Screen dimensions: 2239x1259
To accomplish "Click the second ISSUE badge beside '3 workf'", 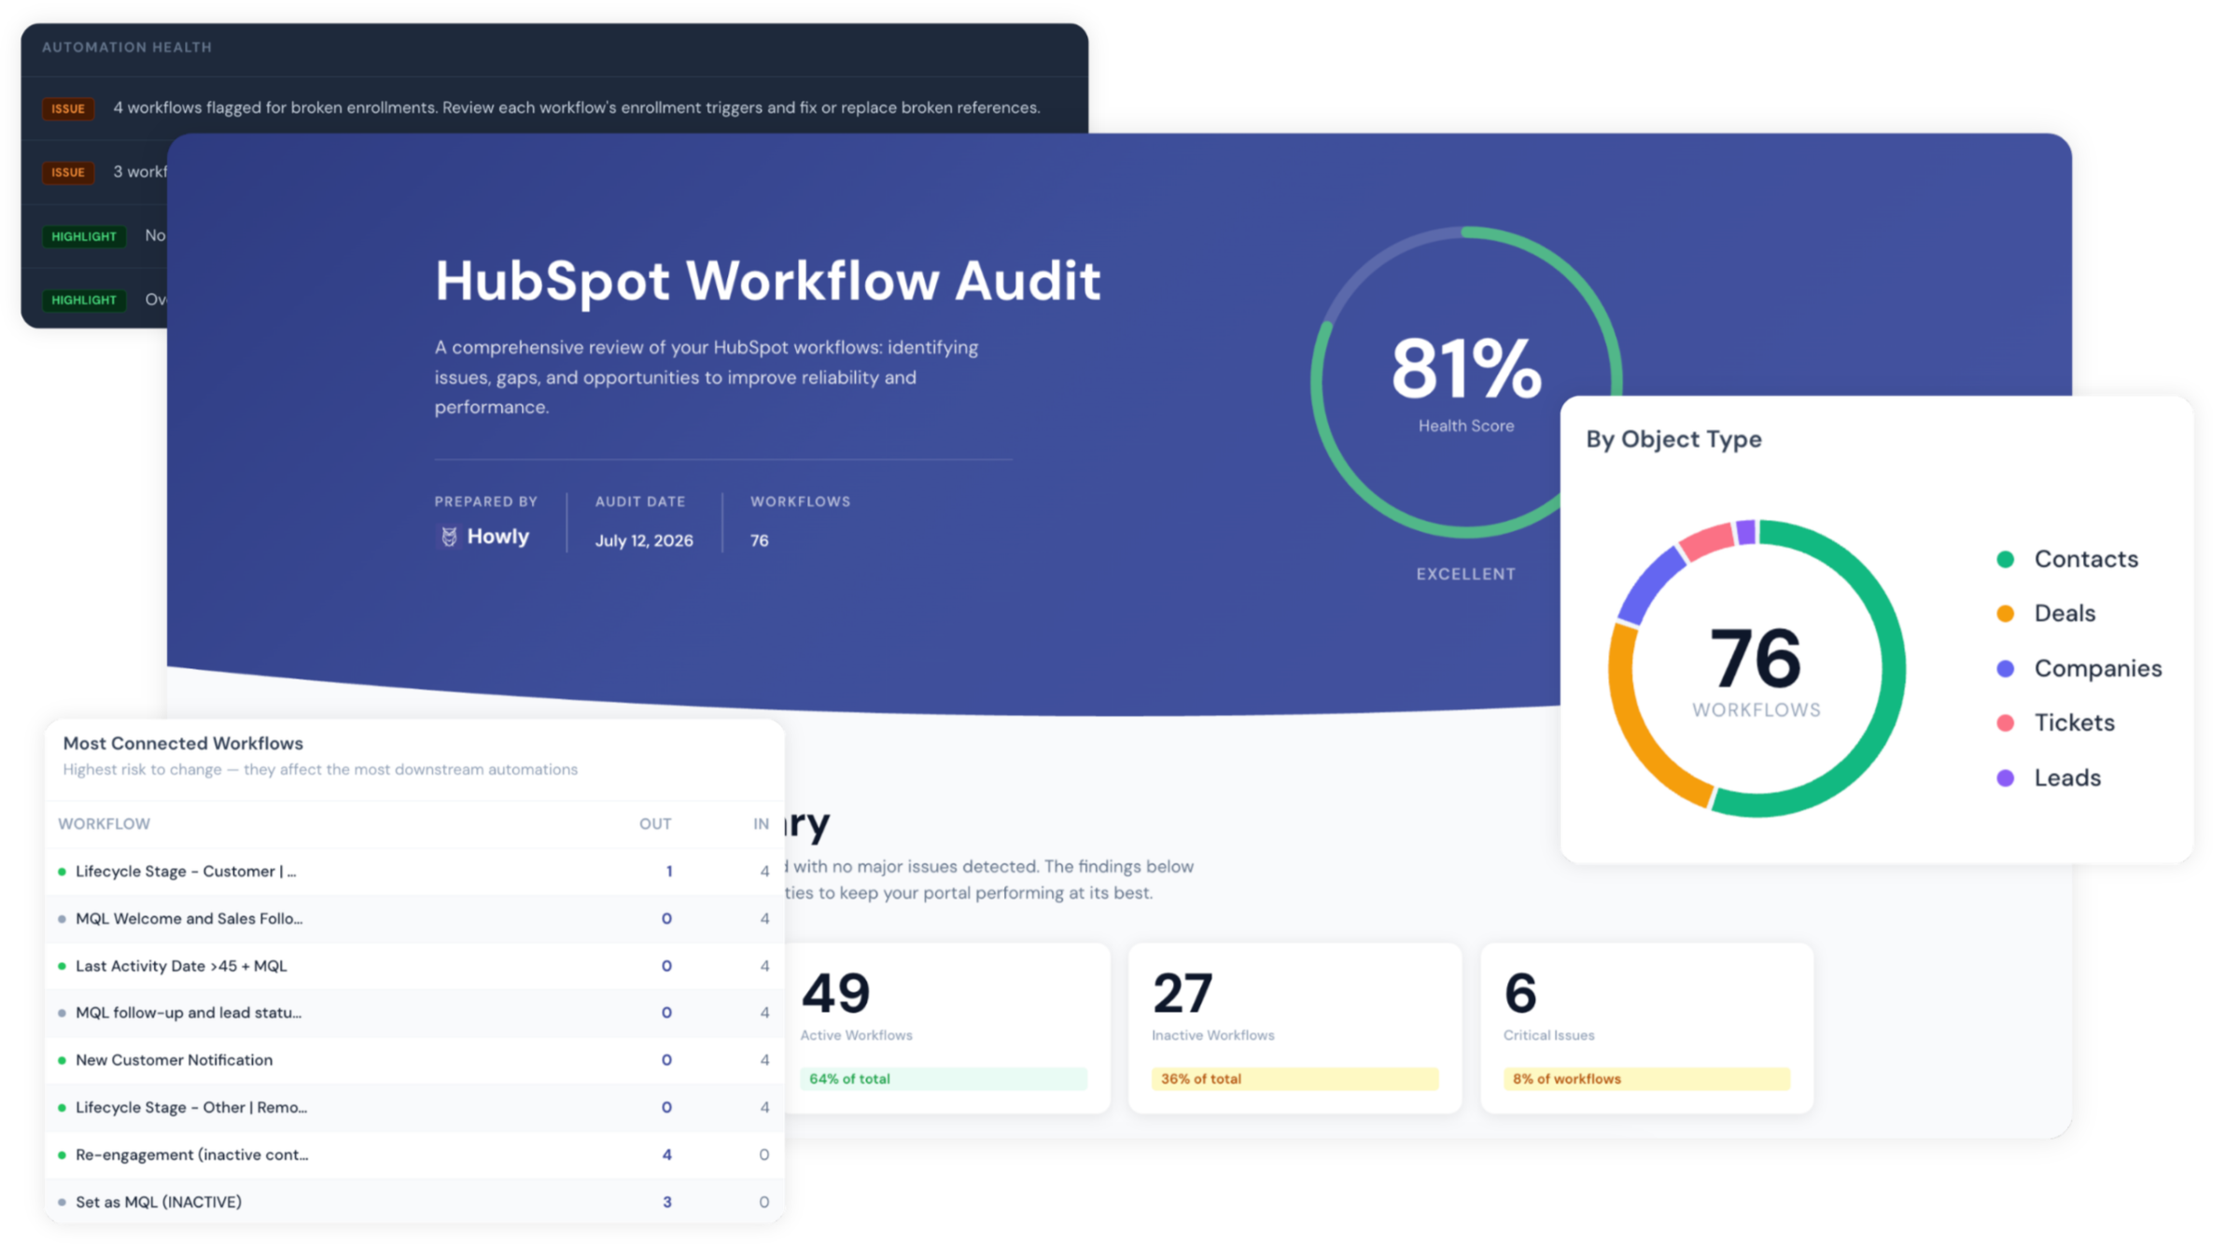I will coord(68,173).
